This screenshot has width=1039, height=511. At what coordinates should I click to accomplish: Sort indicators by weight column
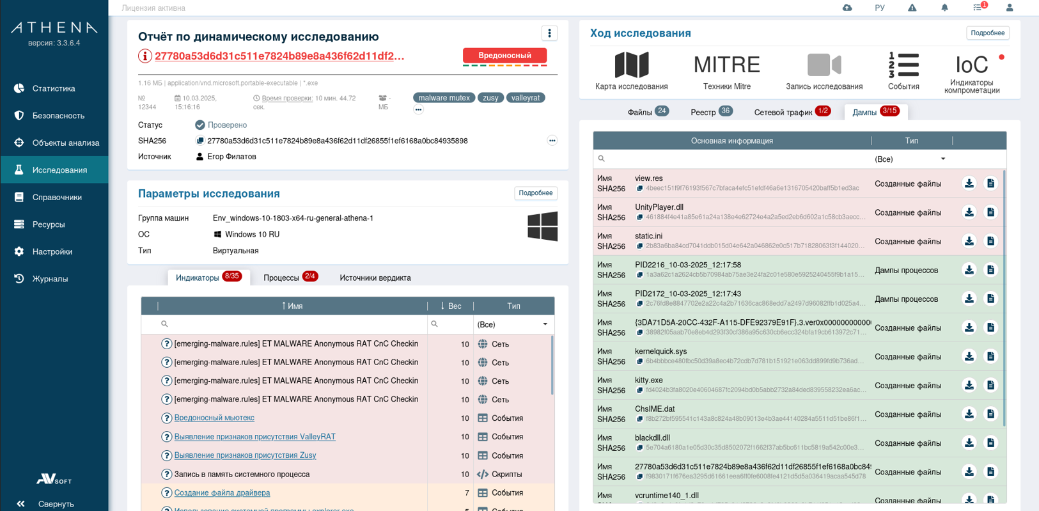[x=451, y=306]
